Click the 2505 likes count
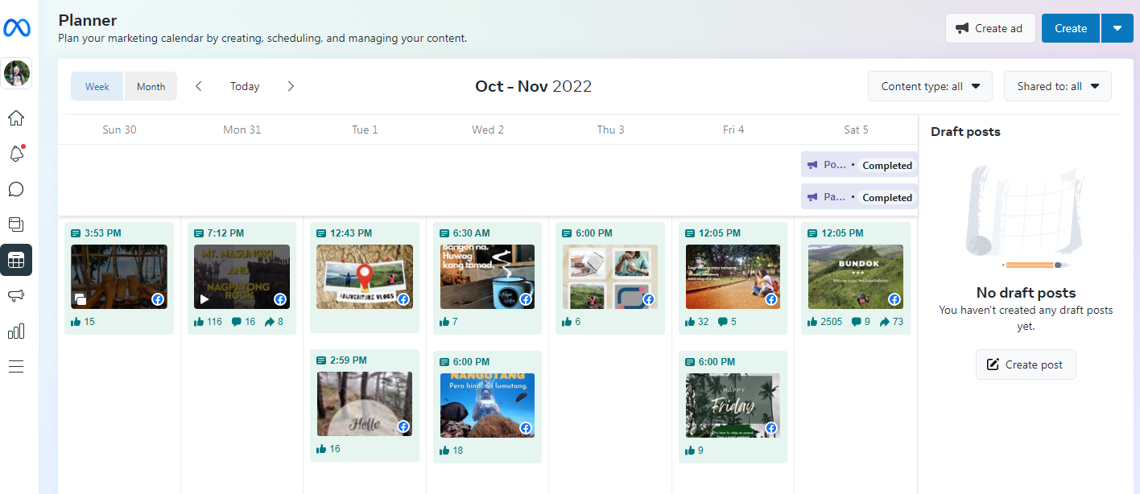Screen dimensions: 1140x494 (832, 322)
